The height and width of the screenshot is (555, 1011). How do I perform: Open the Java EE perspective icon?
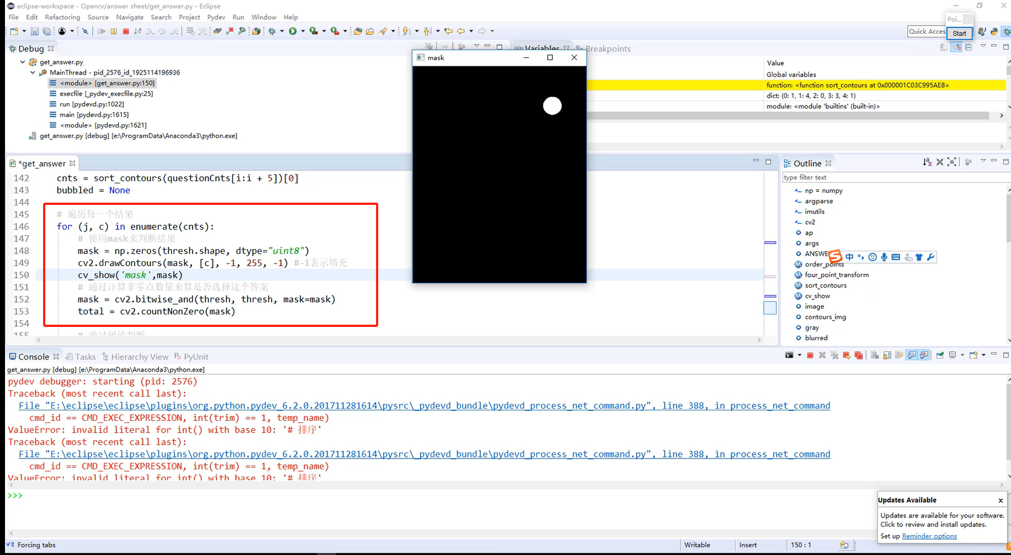(x=982, y=32)
